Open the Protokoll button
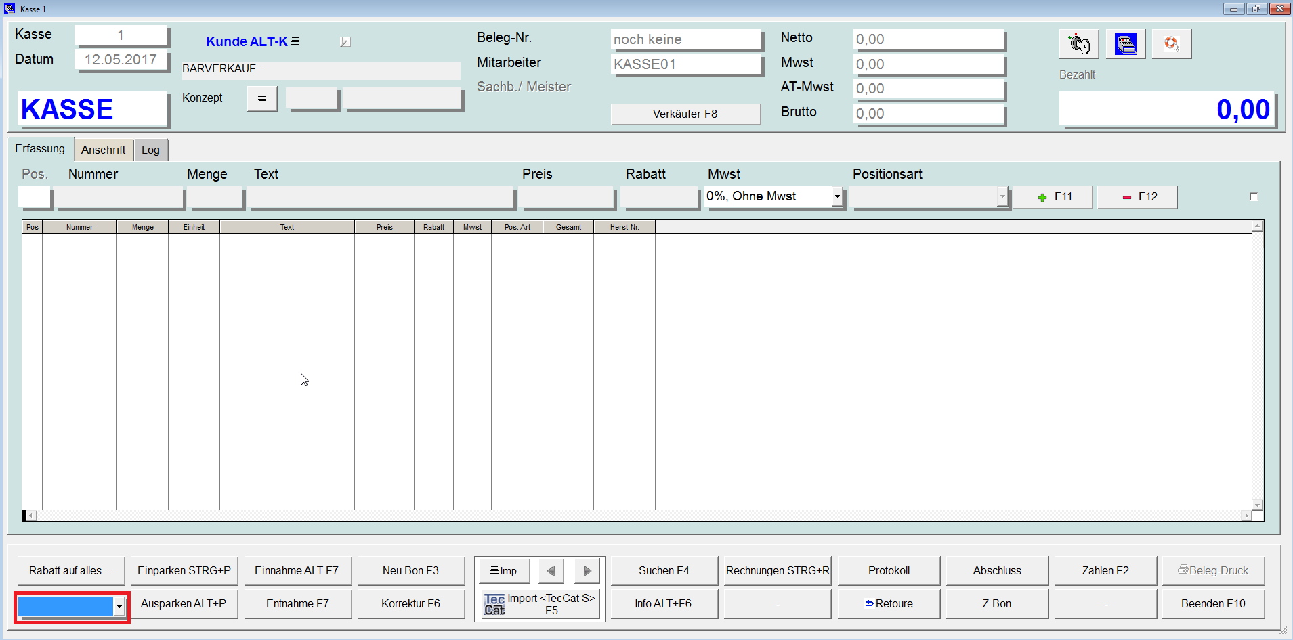 click(x=889, y=571)
